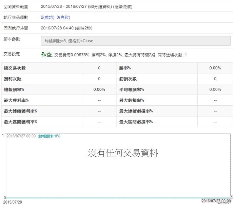Click the 最大虧損率% label
234x209 pixels.
pos(132,100)
